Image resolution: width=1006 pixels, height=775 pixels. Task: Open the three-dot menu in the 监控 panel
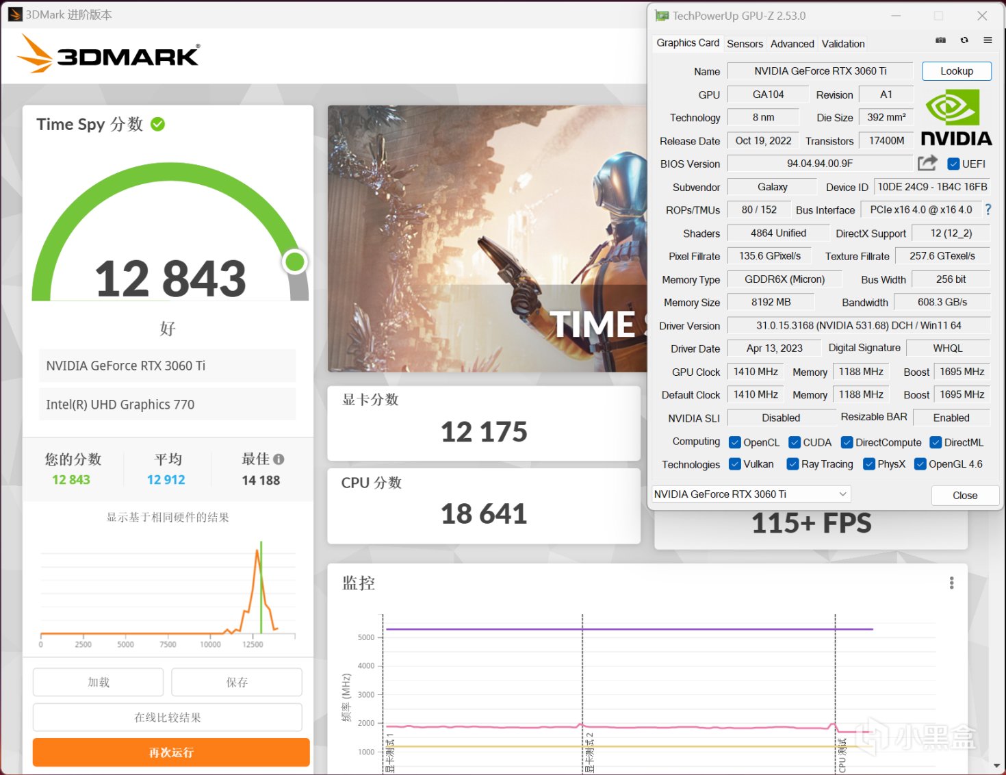tap(951, 583)
